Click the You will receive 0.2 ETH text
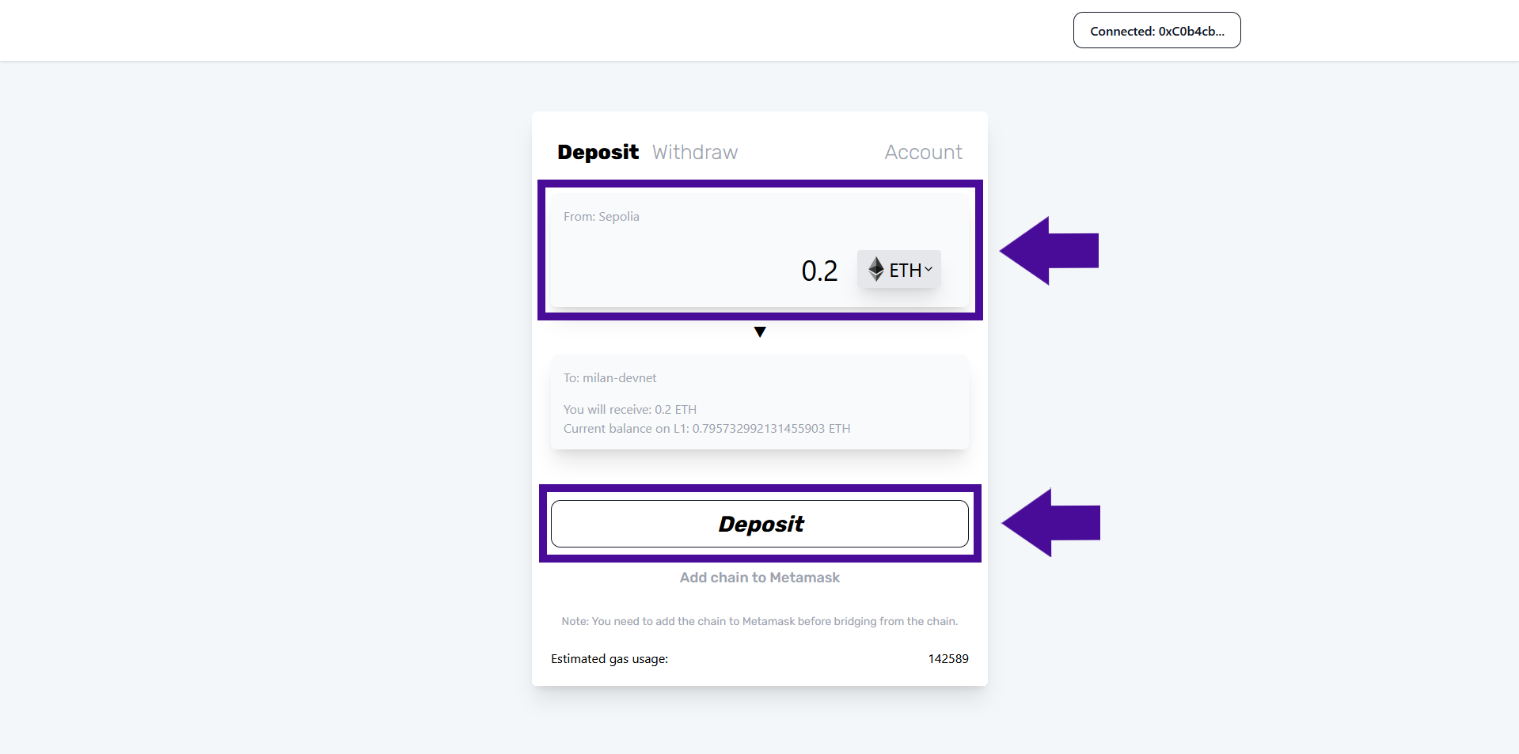The height and width of the screenshot is (754, 1519). click(x=630, y=410)
